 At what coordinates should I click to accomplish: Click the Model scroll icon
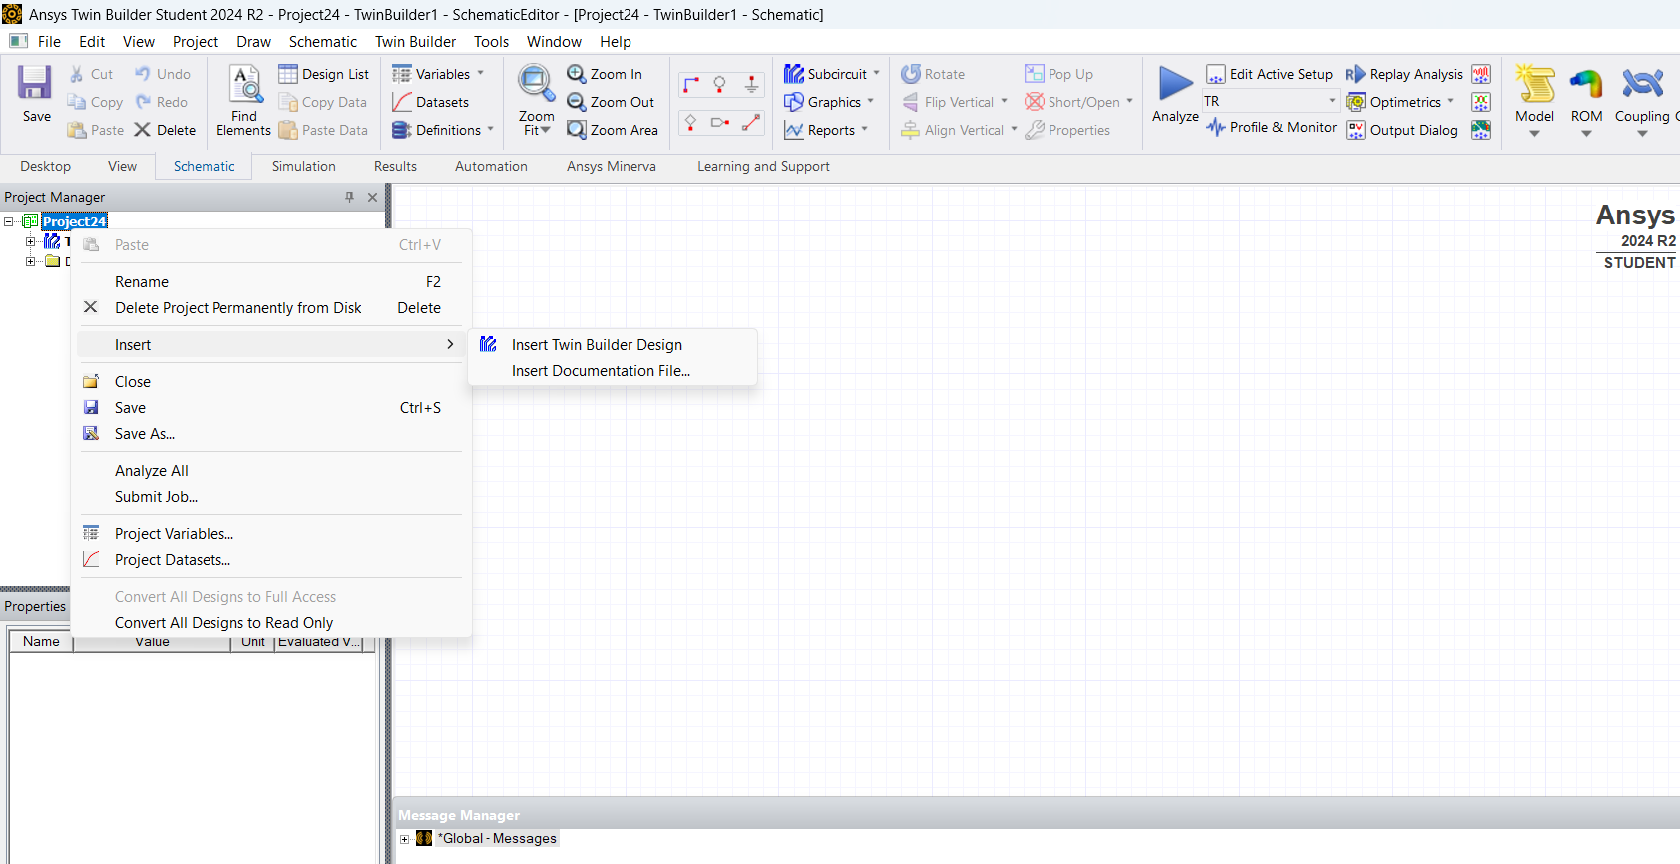coord(1535,84)
